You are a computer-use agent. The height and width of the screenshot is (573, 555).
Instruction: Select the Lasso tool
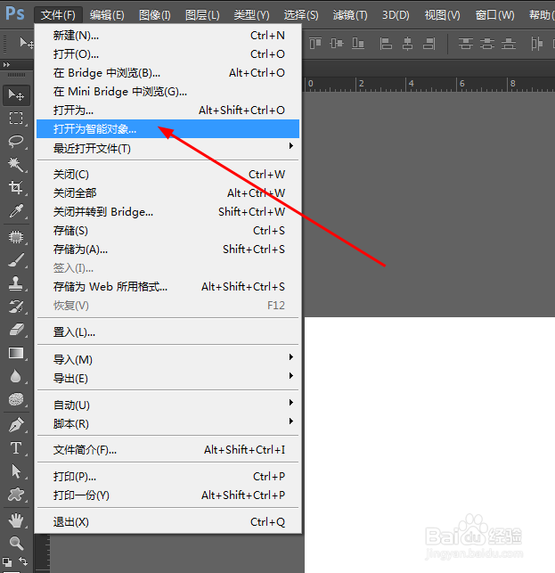click(x=16, y=141)
